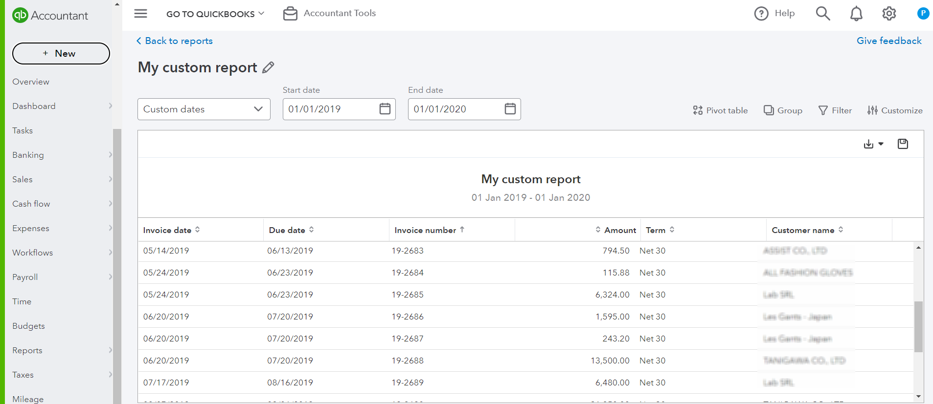Screen dimensions: 933x404
Task: Select Overview in left navigation
Action: tap(31, 82)
